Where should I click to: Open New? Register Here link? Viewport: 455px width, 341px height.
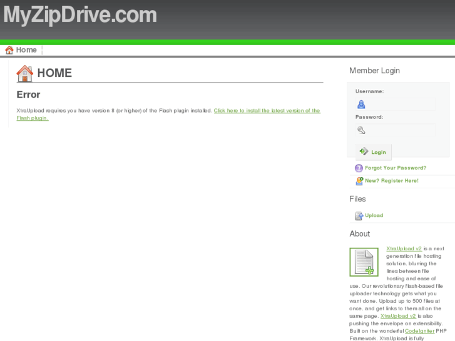coord(392,181)
